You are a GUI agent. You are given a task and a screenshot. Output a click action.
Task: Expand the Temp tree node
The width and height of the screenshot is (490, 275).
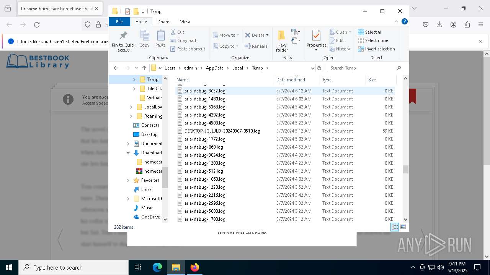tap(134, 79)
